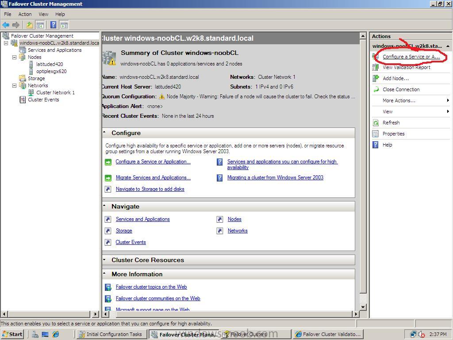Click the Migrate Services and Applications link

pyautogui.click(x=153, y=178)
